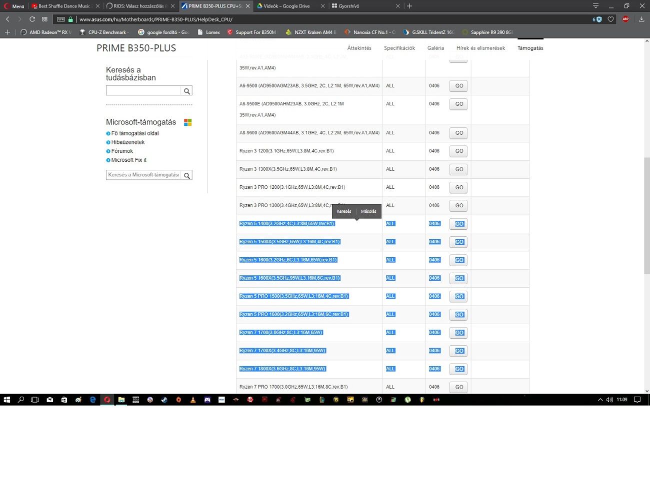Click the heart bookmark icon
The height and width of the screenshot is (502, 650).
tap(610, 19)
